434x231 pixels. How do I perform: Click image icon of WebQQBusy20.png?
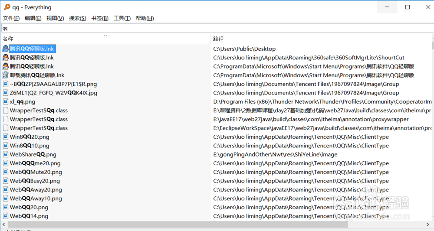pyautogui.click(x=6, y=181)
